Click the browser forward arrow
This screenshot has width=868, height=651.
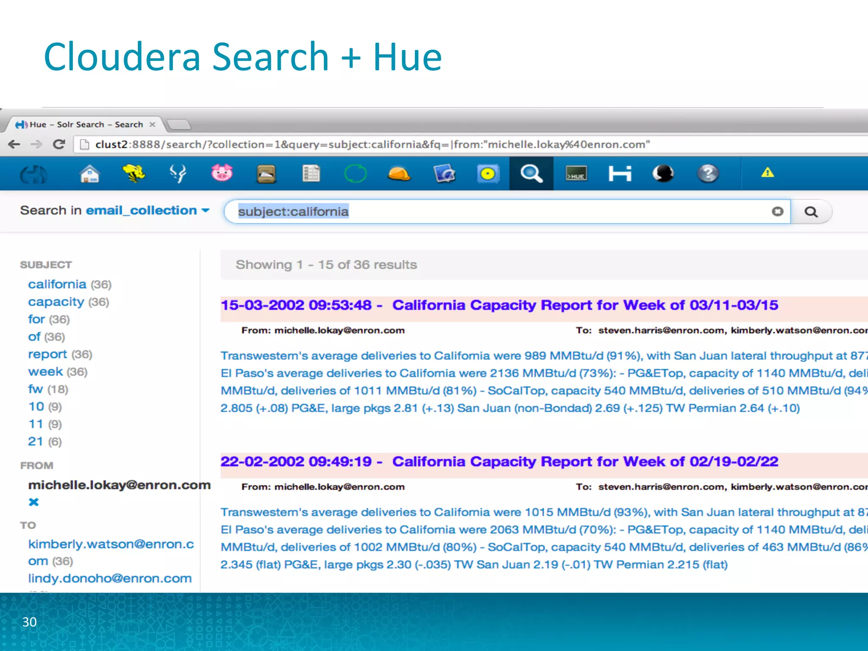37,145
